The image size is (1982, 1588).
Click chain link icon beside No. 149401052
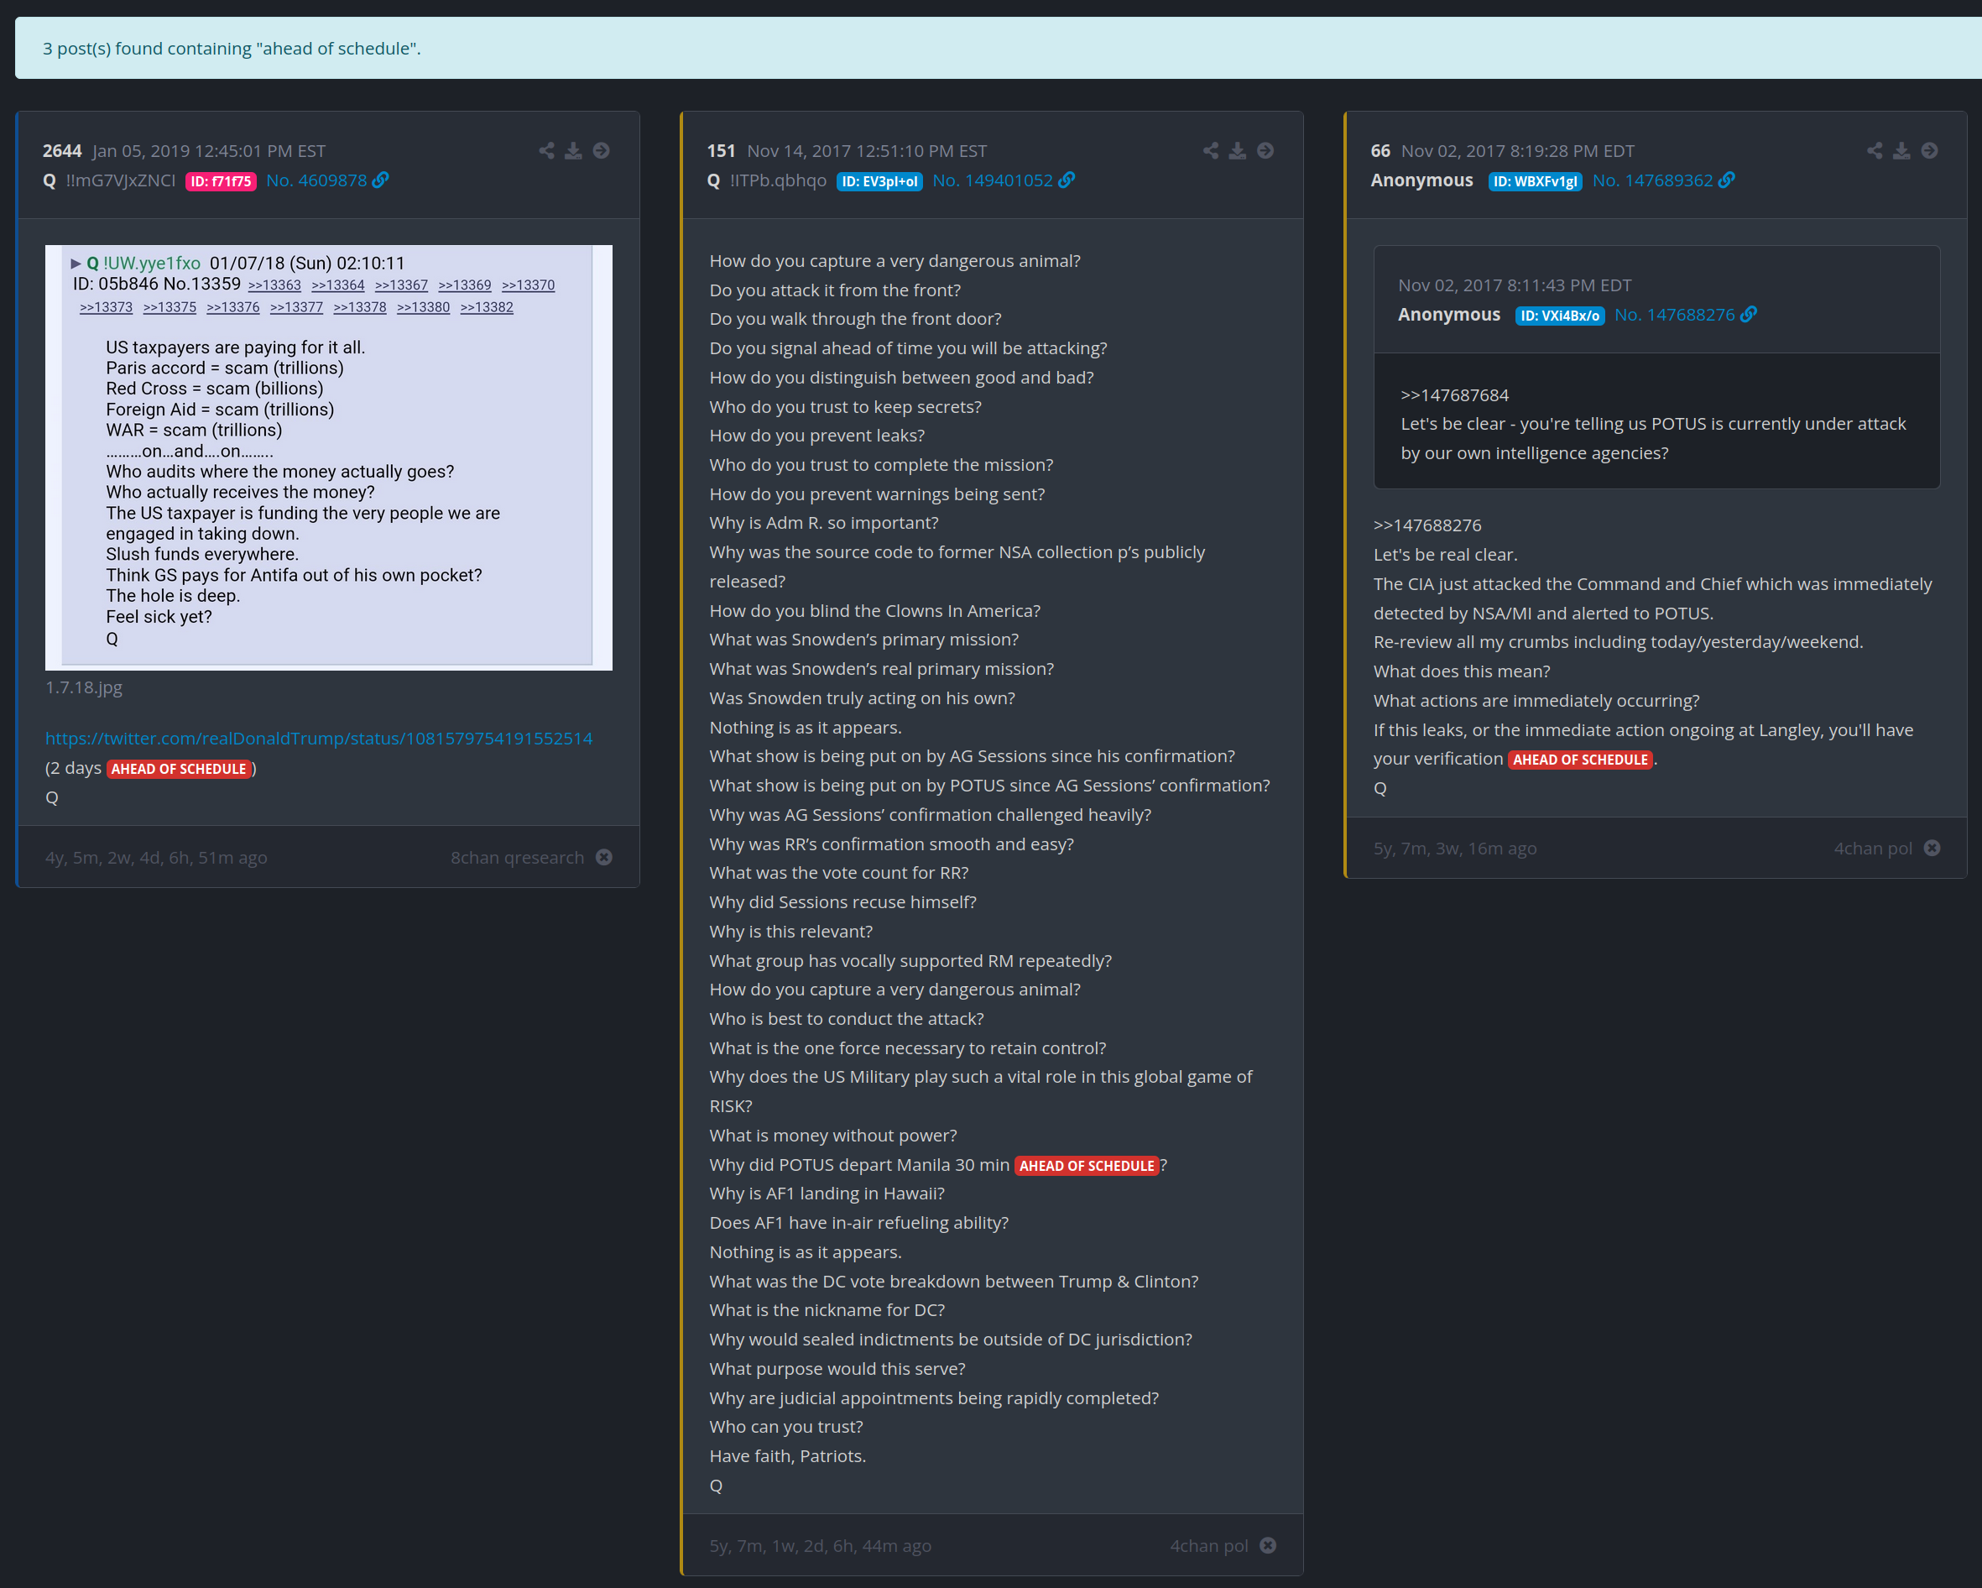pos(1067,180)
